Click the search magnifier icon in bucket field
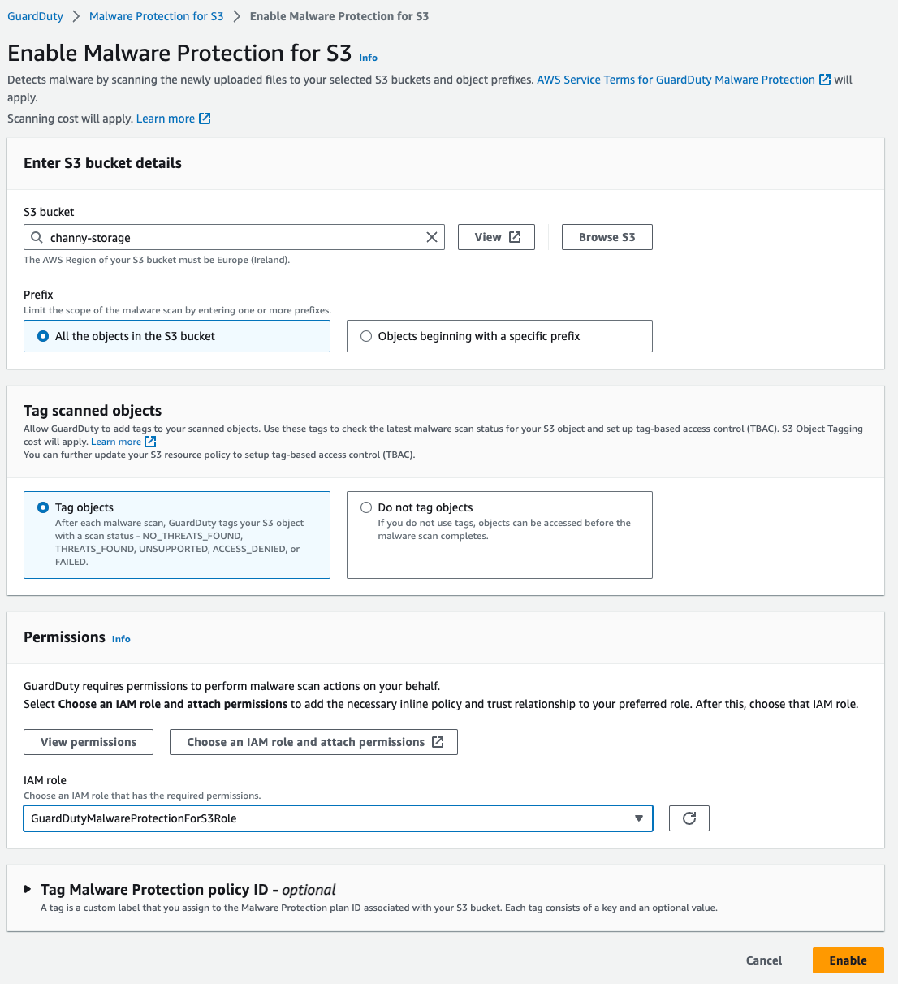This screenshot has width=898, height=984. [x=37, y=237]
